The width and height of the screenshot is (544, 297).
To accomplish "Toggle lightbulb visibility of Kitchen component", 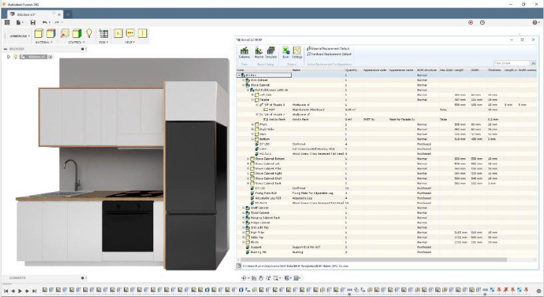I will tap(15, 56).
